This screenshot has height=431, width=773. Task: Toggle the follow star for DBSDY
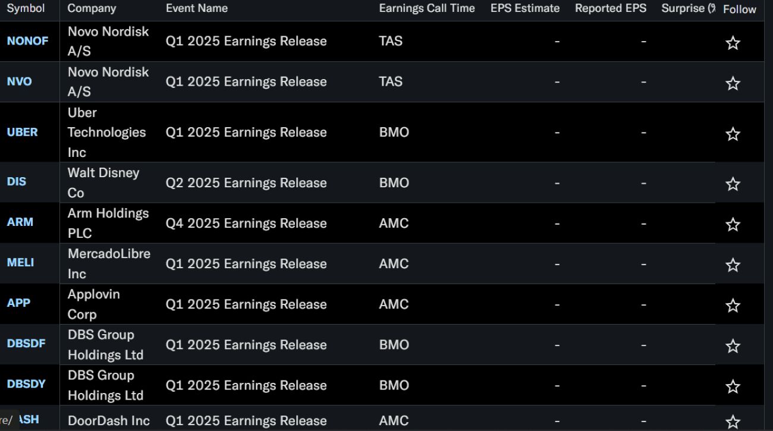pos(733,386)
